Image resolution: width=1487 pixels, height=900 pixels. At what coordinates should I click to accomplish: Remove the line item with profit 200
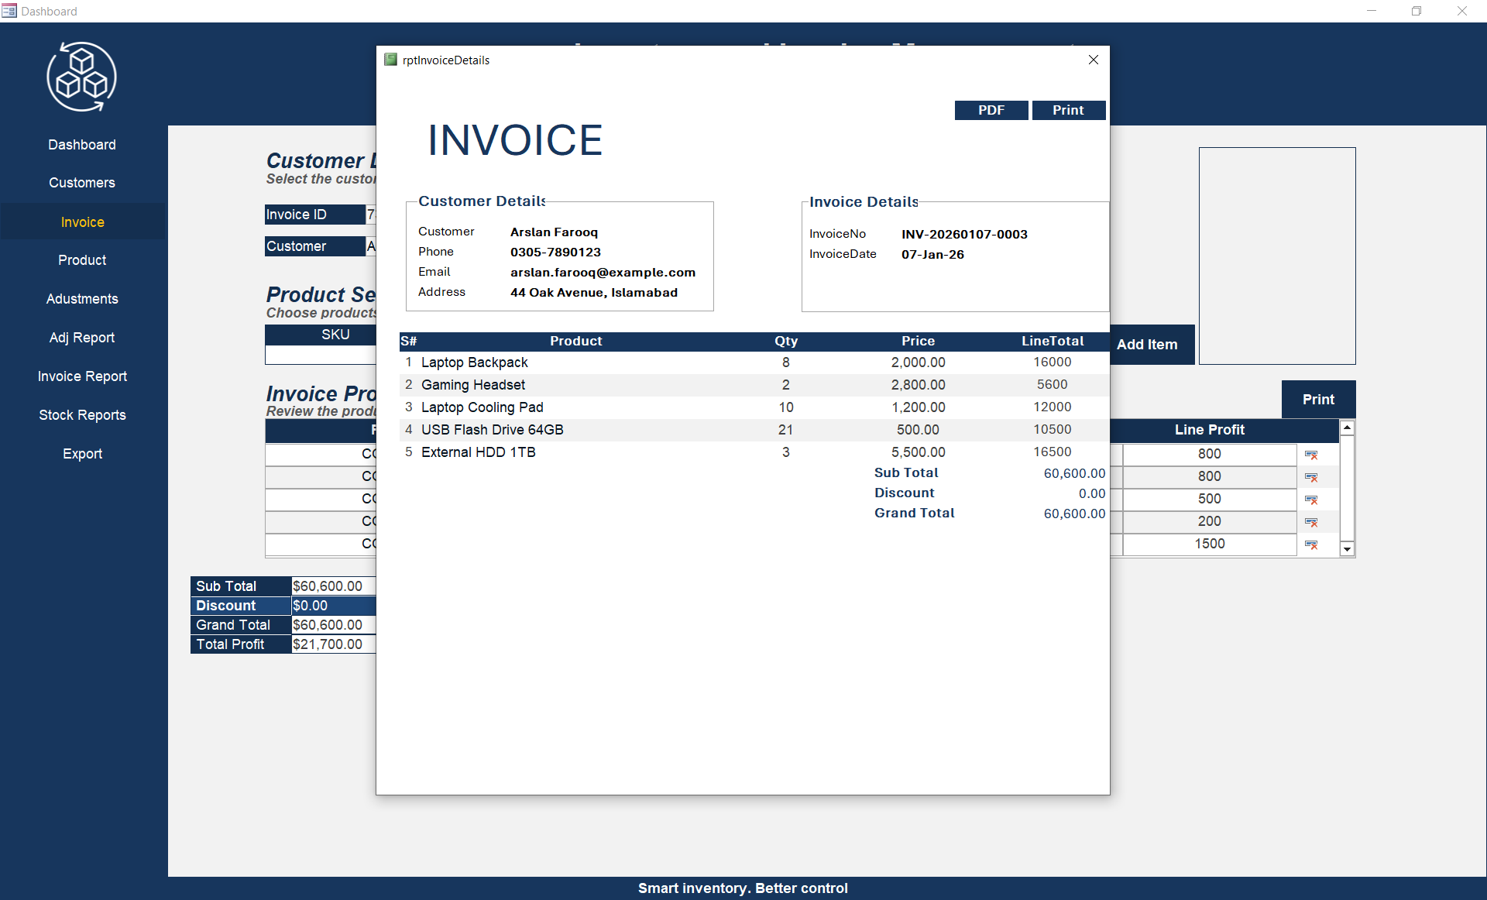point(1311,522)
